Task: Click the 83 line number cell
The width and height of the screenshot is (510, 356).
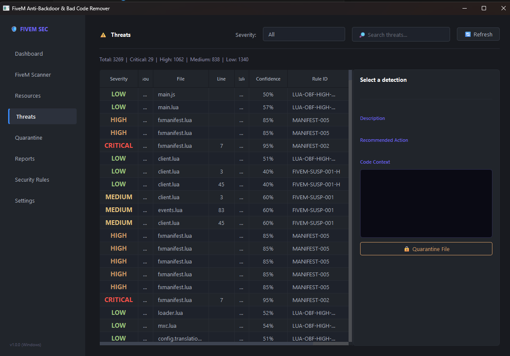Action: point(221,210)
